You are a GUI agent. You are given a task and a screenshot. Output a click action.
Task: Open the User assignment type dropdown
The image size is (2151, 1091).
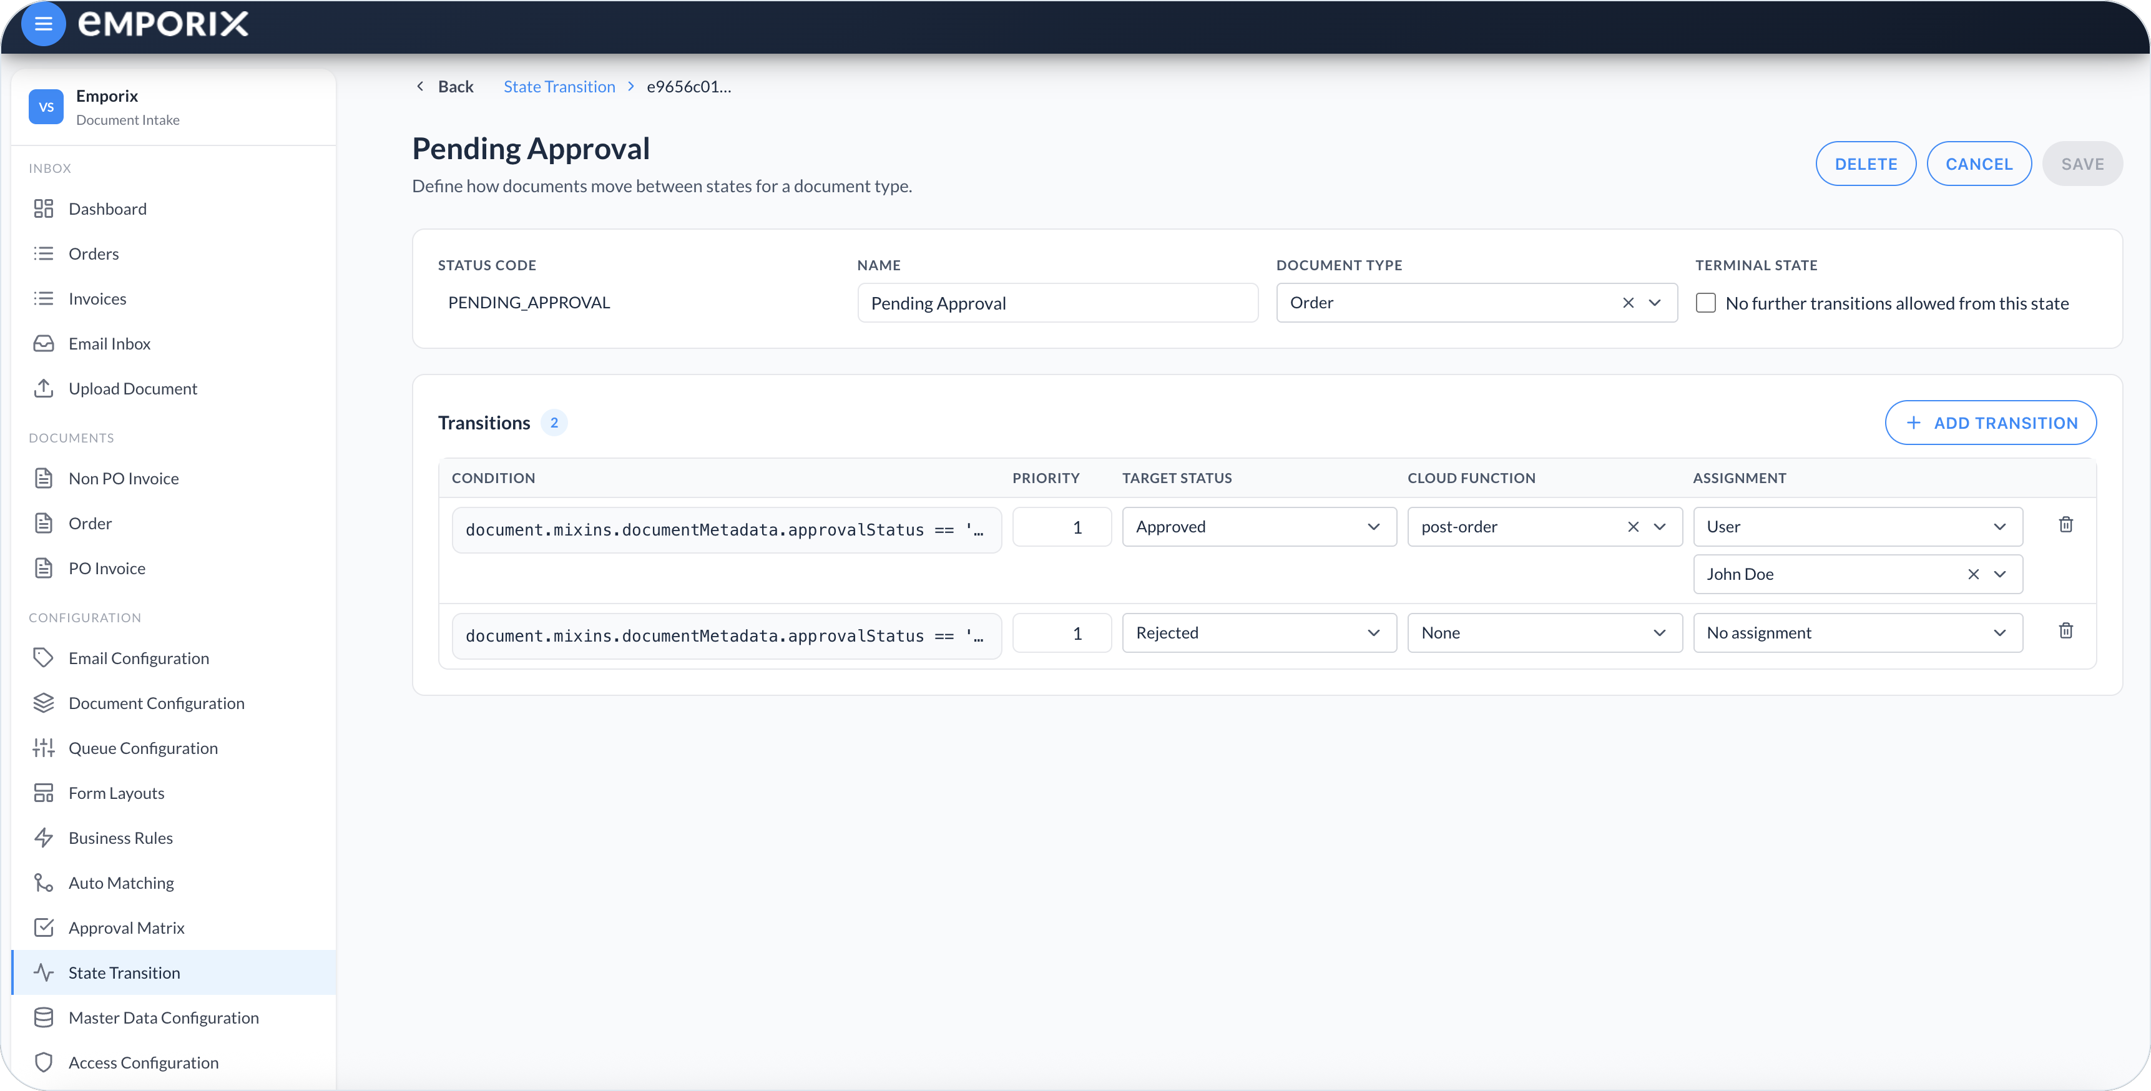(1857, 527)
